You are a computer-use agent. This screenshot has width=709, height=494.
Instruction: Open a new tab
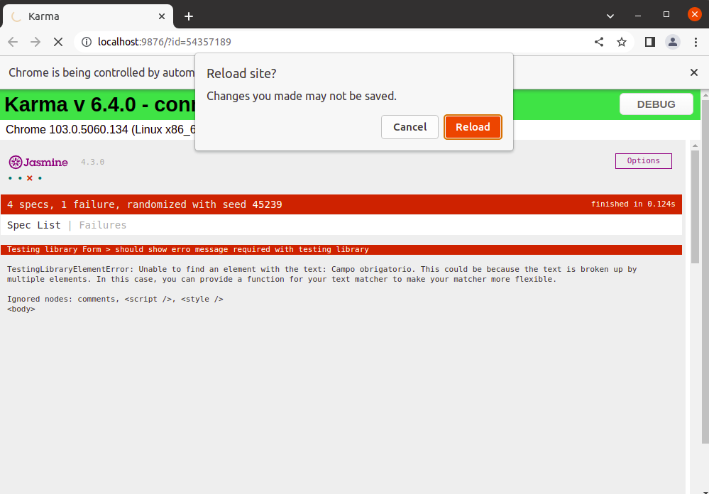(x=189, y=17)
